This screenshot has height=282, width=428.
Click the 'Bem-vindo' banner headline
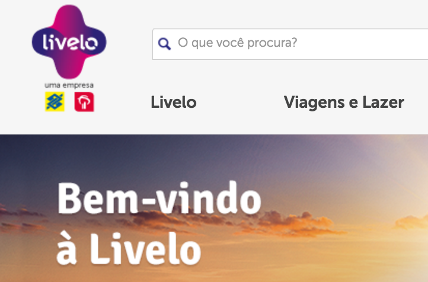point(159,198)
